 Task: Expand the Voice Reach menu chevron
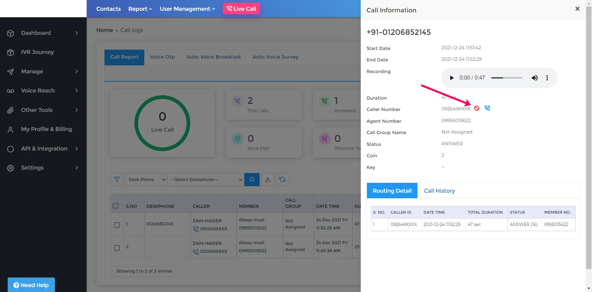pyautogui.click(x=77, y=91)
